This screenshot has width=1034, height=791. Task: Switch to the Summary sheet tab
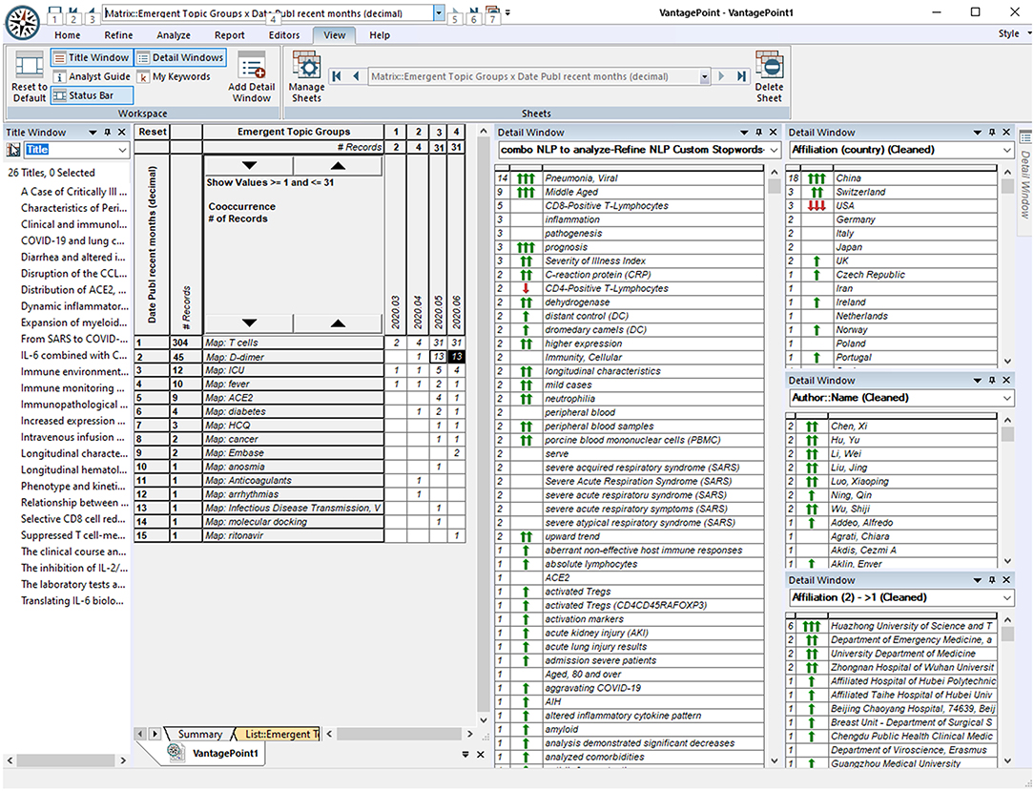point(199,734)
